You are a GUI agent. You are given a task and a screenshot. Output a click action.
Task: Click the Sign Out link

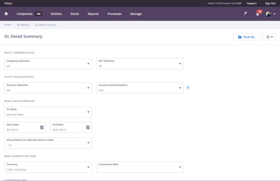270,3
